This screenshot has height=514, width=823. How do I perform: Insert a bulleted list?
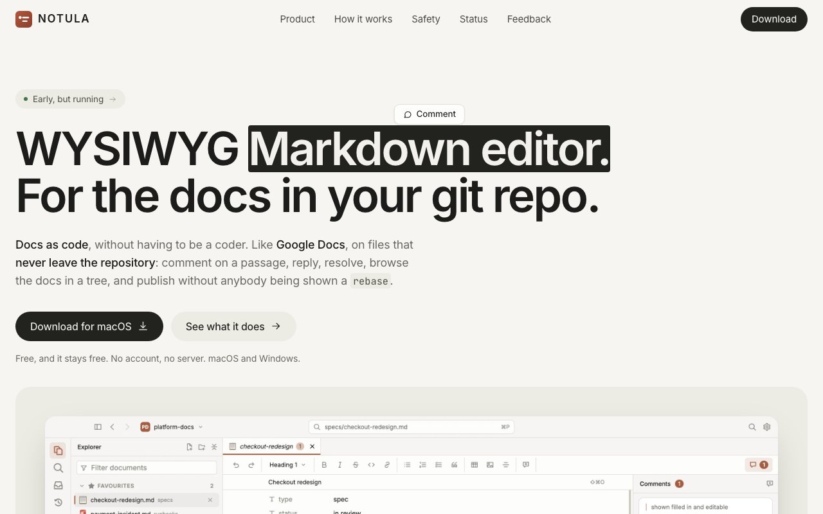pos(407,465)
